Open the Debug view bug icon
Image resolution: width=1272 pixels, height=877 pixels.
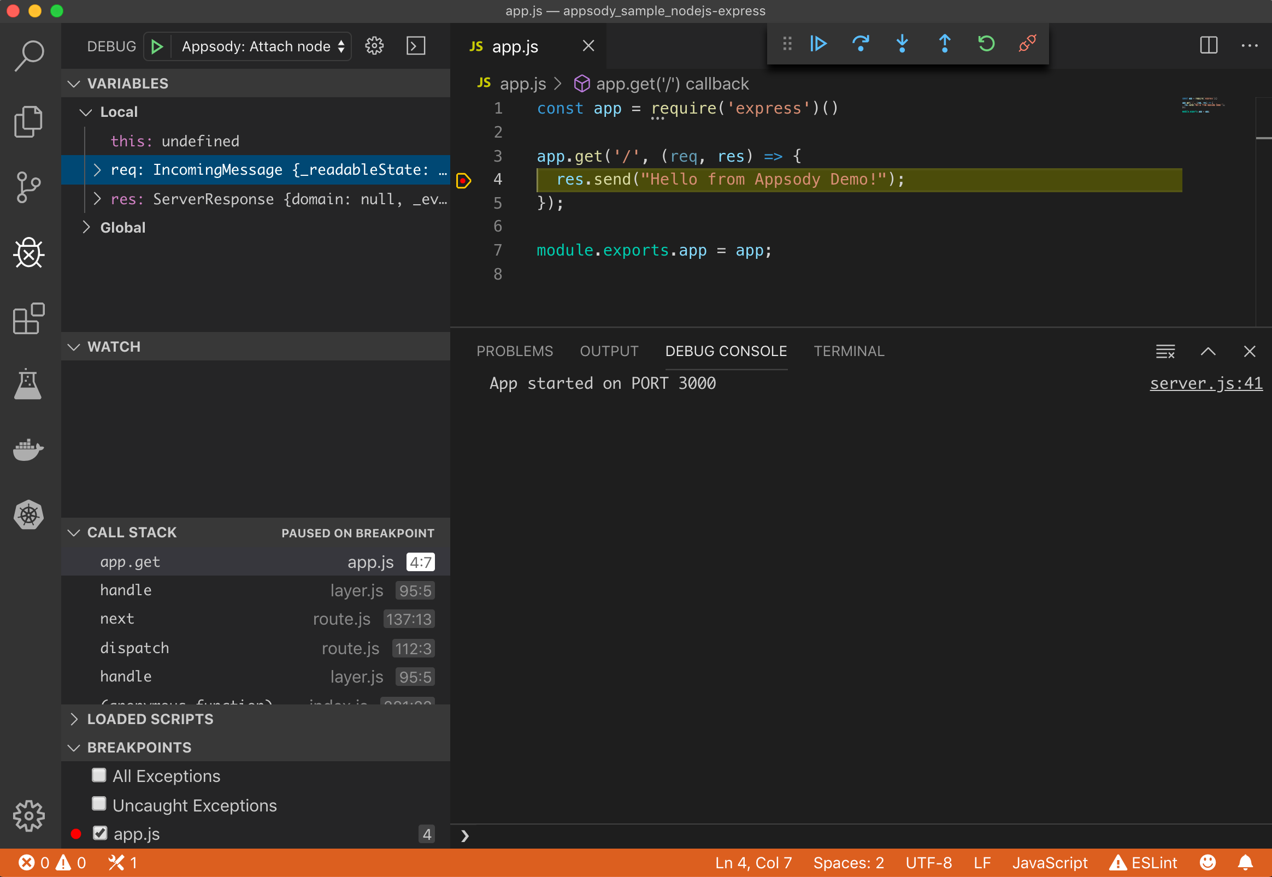(29, 253)
